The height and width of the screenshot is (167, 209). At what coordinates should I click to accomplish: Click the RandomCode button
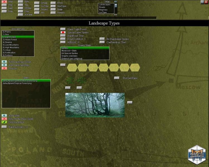point(4,127)
